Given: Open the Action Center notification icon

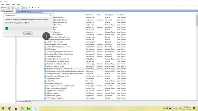Looking at the screenshot, I should point(194,108).
